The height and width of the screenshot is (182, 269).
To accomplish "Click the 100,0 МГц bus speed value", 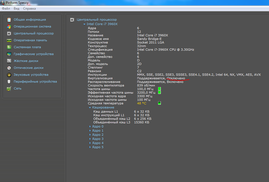I will click(x=145, y=89).
